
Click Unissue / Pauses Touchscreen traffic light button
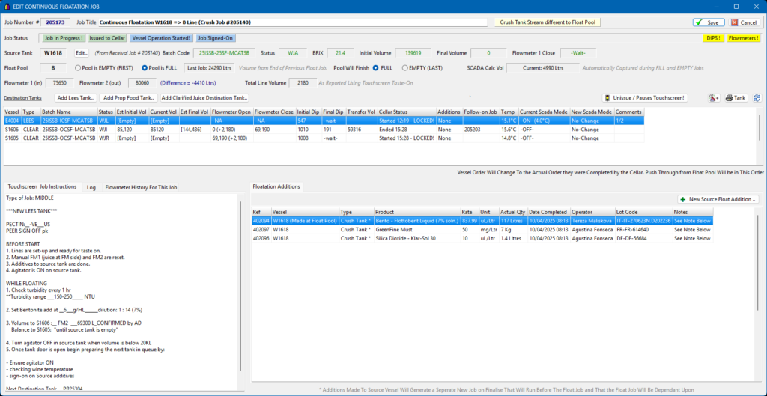[x=643, y=98]
